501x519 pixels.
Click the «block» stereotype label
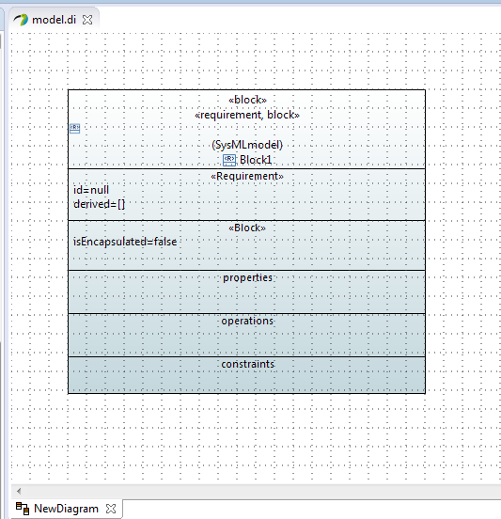click(x=247, y=100)
